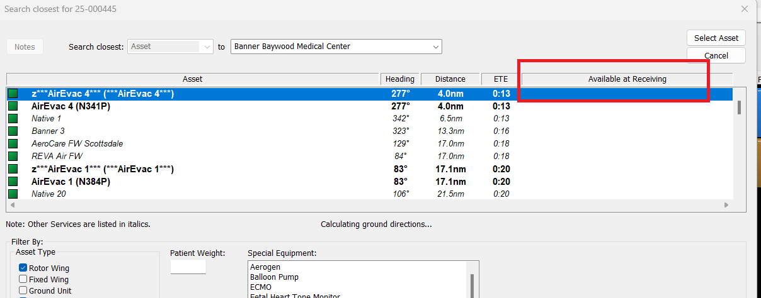Click green icon beside AirEvac 4 (N341P)
761x298 pixels.
coord(12,106)
